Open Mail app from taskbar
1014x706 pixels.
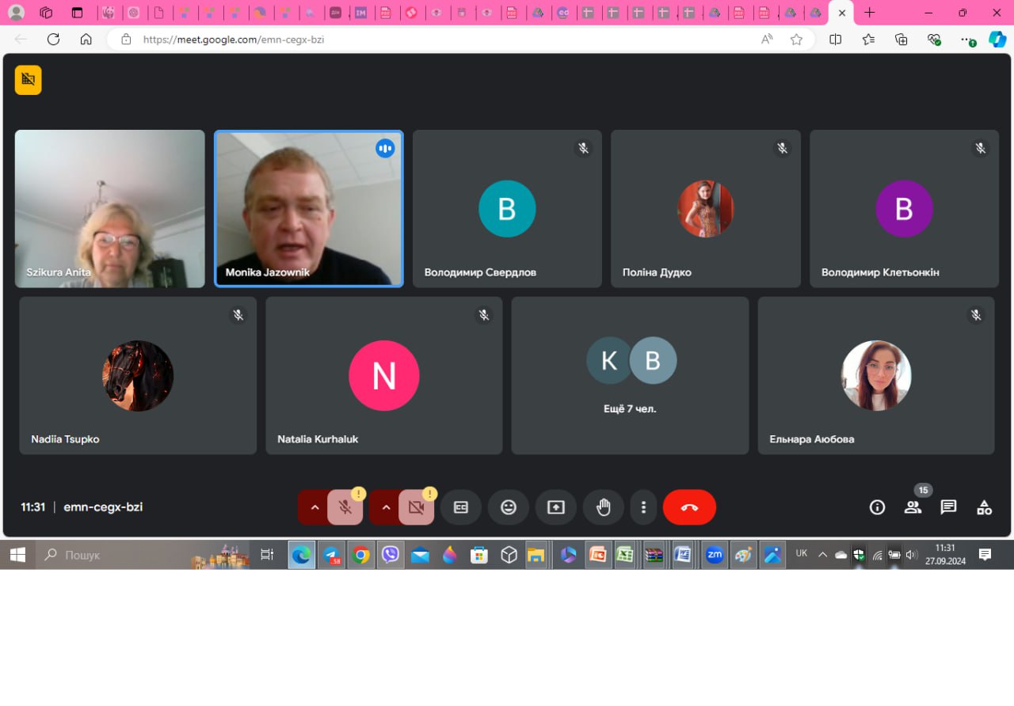[420, 555]
